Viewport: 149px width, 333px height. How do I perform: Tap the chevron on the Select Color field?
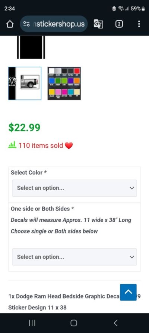click(132, 188)
